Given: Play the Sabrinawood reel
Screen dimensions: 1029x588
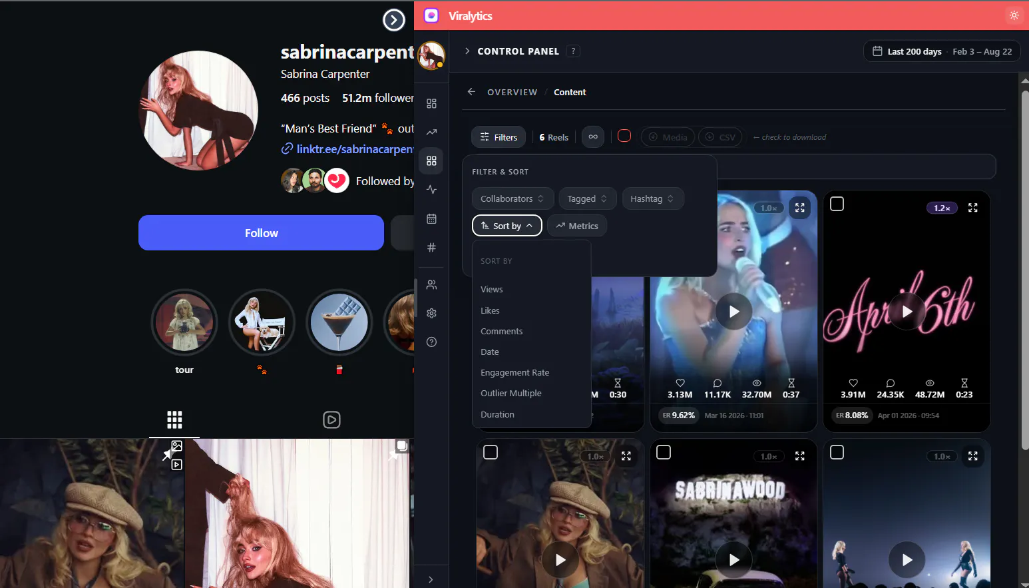Looking at the screenshot, I should point(733,560).
